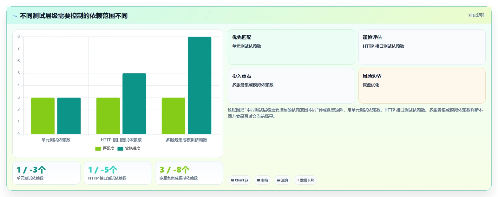
Task: Open the 谨慎评估 card
Action: pos(422,47)
